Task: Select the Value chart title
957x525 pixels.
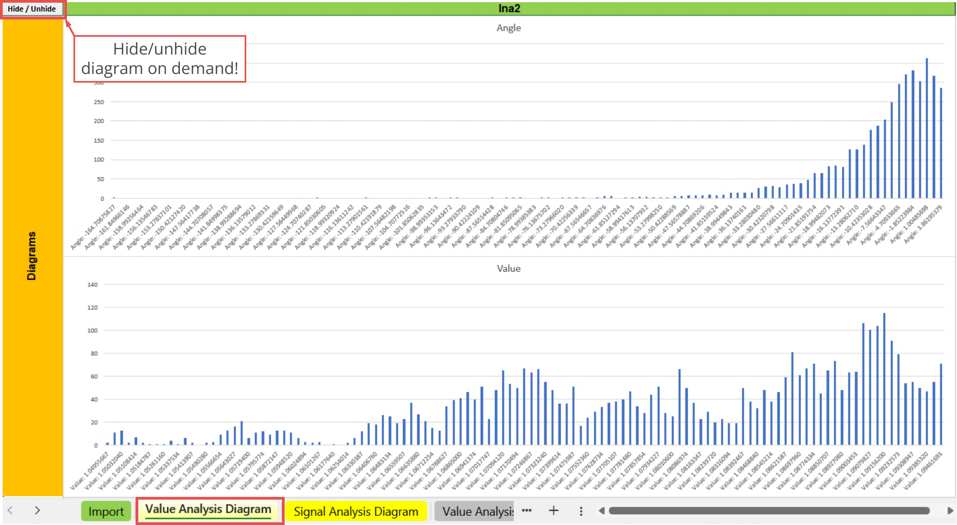Action: click(509, 268)
